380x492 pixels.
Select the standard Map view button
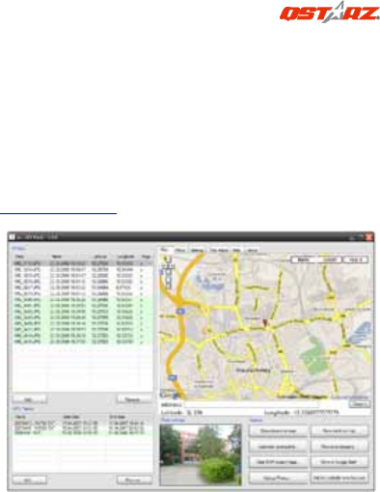(x=304, y=260)
